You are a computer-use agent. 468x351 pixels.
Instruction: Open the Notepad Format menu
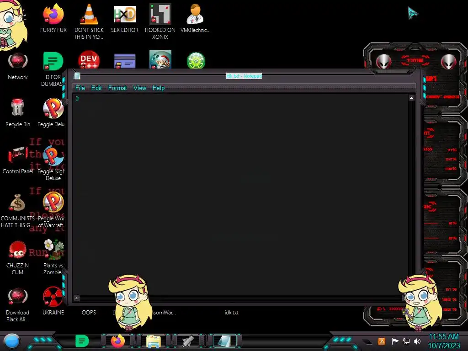point(117,88)
